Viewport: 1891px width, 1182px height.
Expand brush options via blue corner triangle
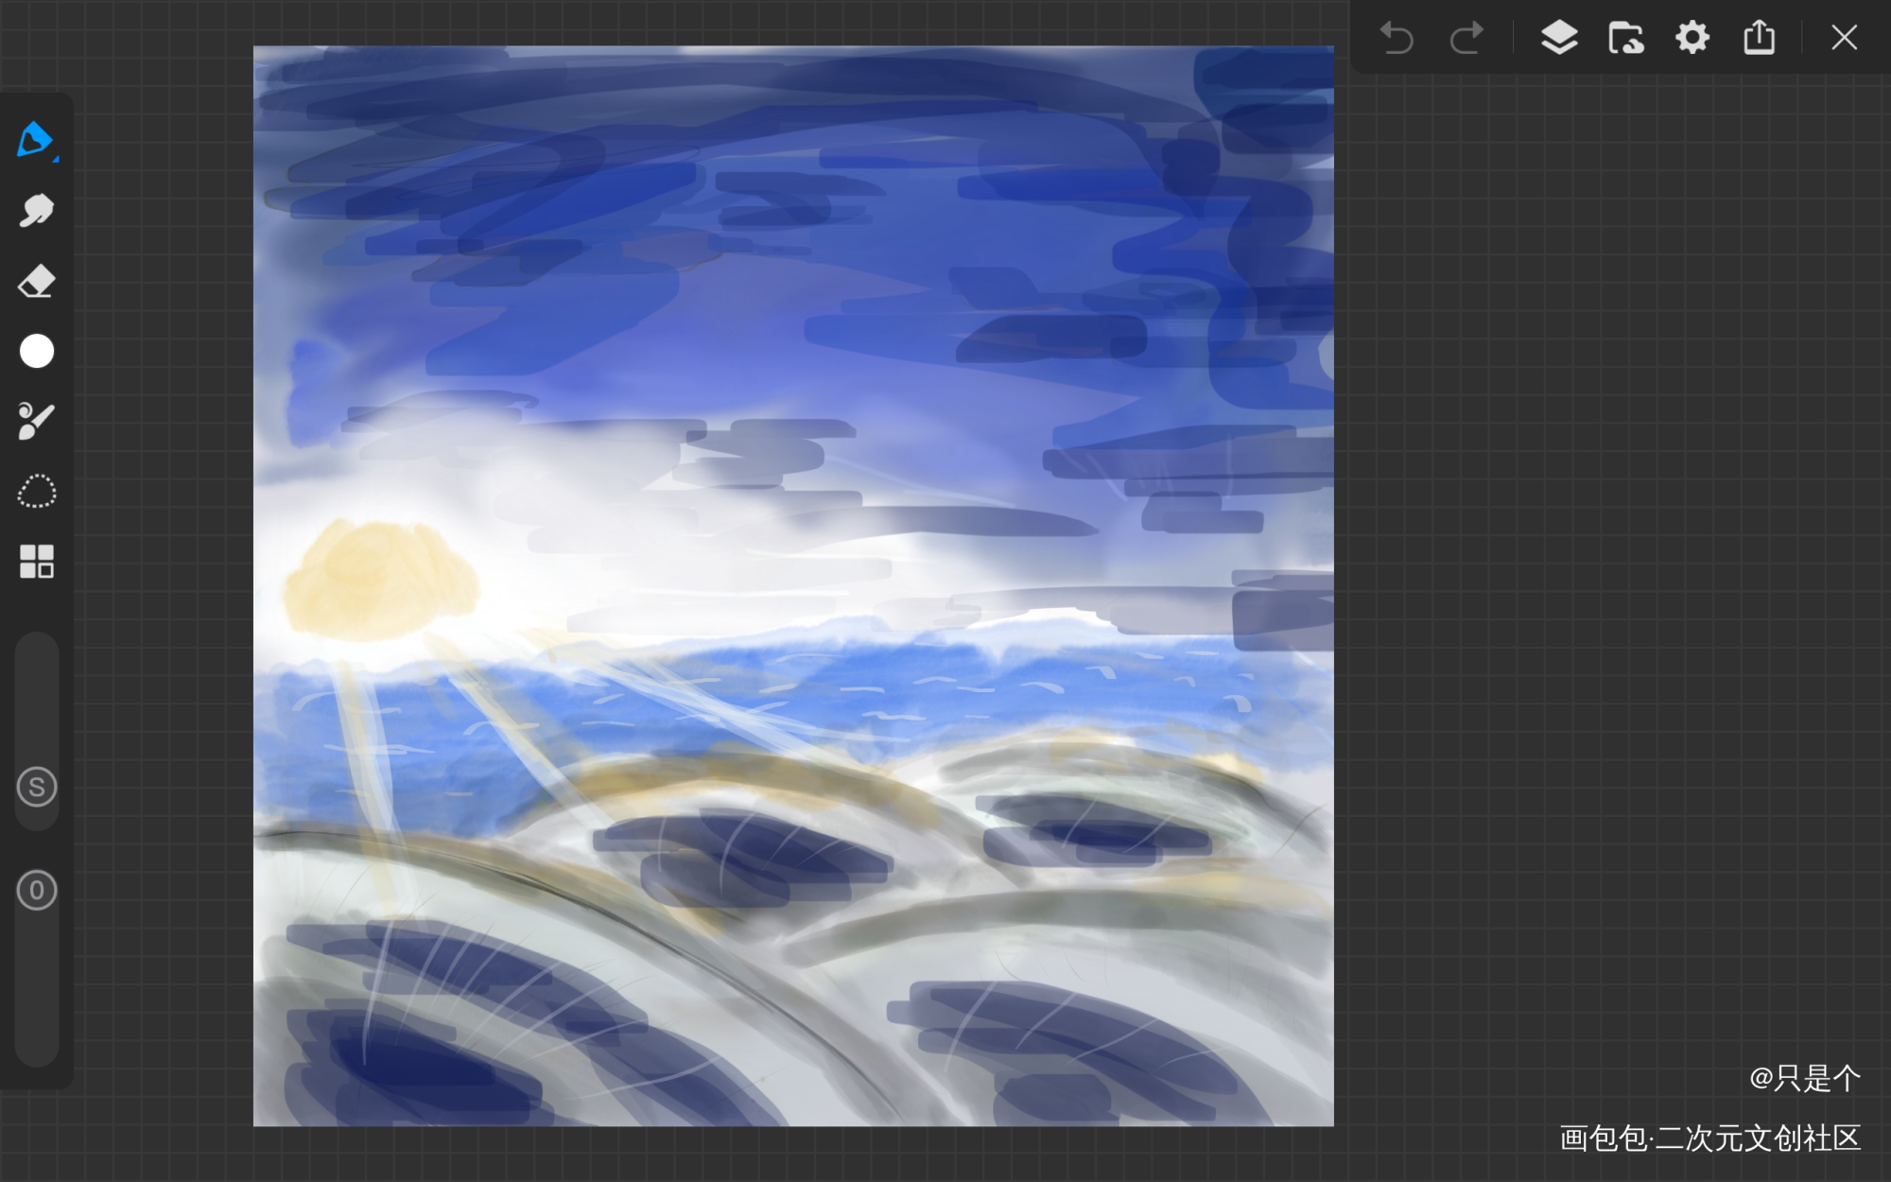(x=56, y=160)
